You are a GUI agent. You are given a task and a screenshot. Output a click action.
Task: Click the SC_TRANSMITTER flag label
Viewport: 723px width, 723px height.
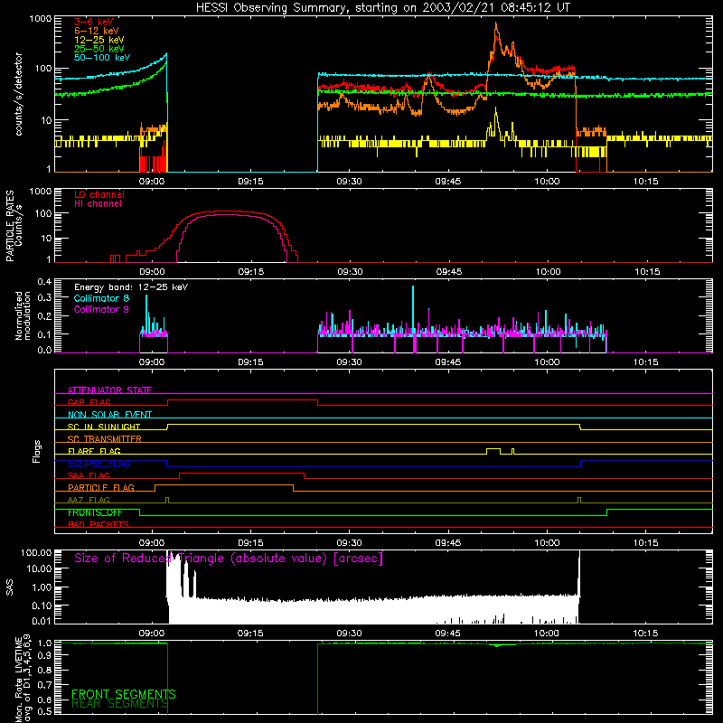[104, 438]
